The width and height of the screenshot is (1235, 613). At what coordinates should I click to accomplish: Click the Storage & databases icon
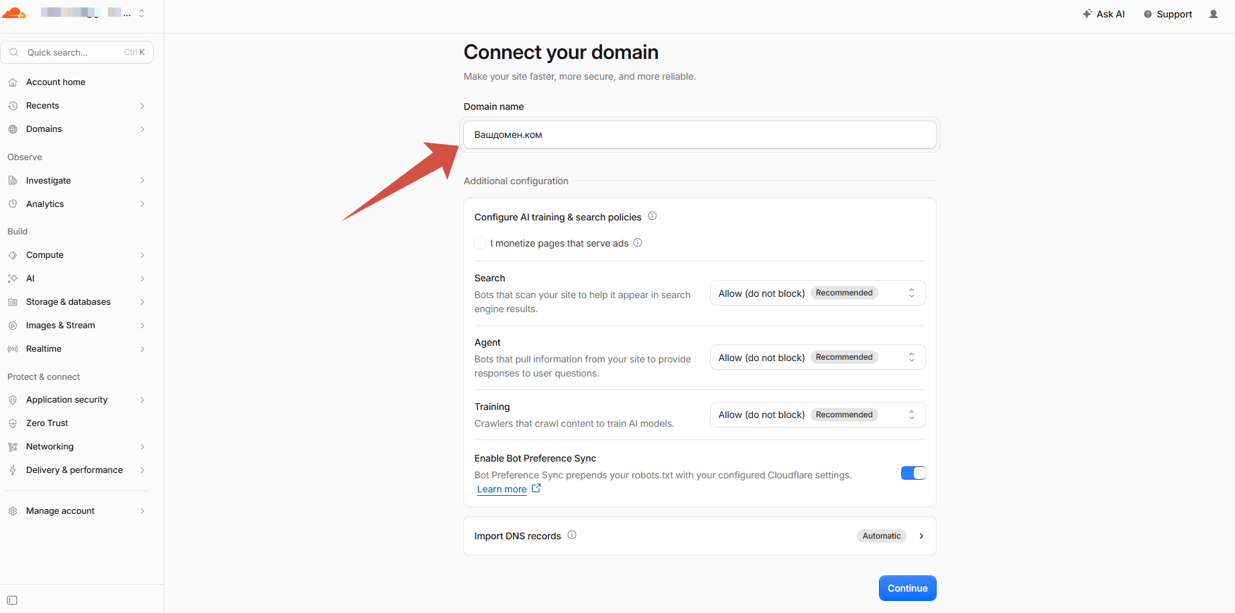point(13,302)
